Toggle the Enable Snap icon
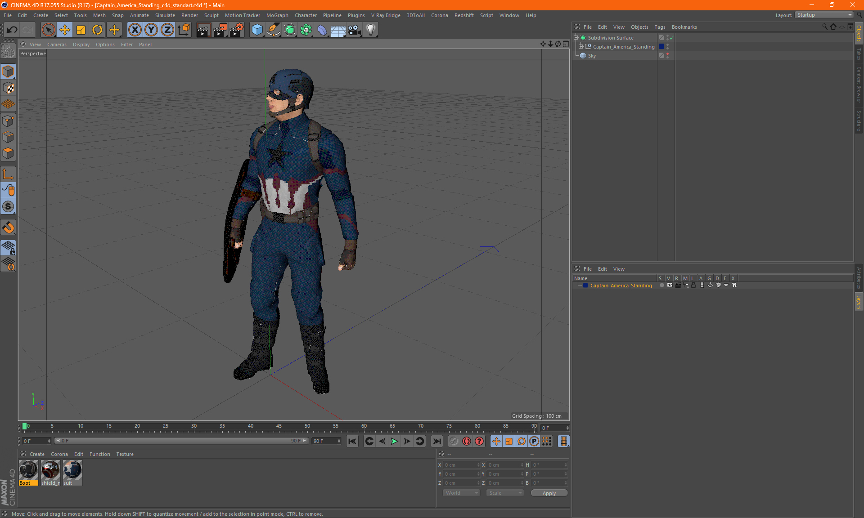The image size is (864, 518). 8,228
